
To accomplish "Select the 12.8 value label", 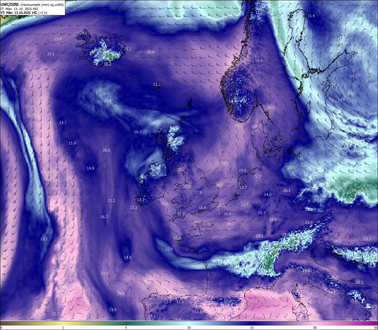I will (x=169, y=249).
